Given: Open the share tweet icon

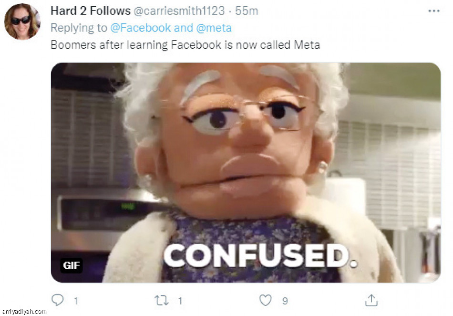Looking at the screenshot, I should point(371,300).
